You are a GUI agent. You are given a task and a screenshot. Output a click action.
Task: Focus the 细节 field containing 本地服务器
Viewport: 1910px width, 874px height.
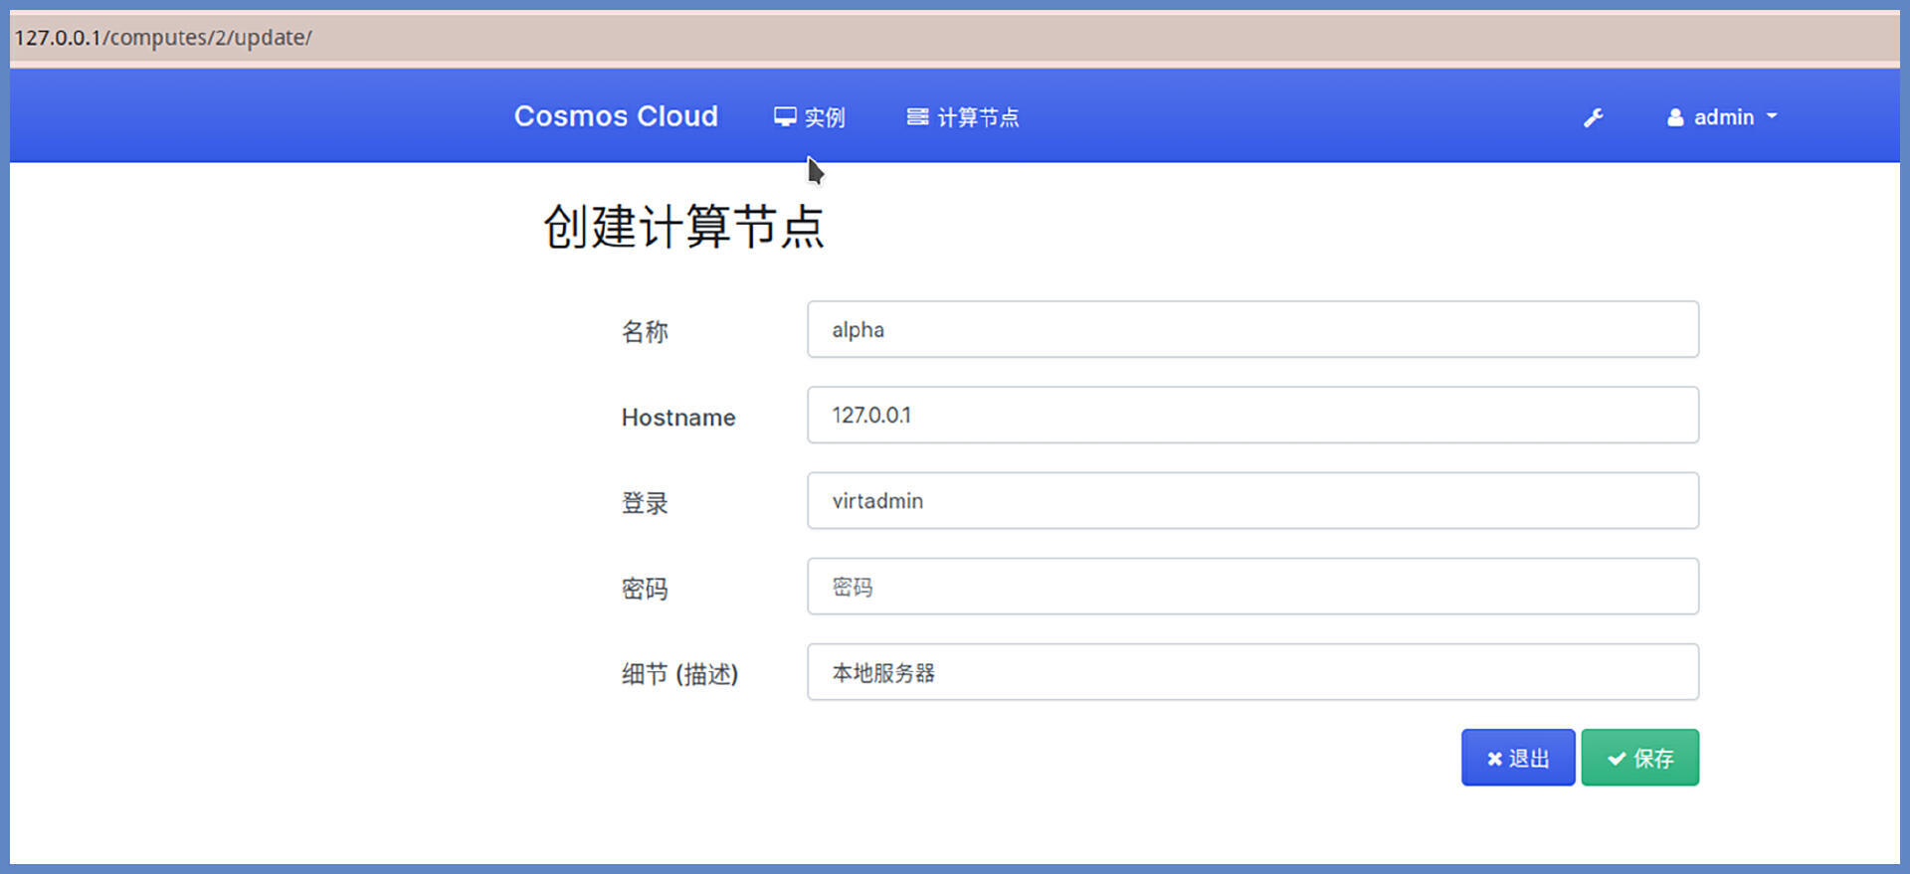pos(1252,672)
